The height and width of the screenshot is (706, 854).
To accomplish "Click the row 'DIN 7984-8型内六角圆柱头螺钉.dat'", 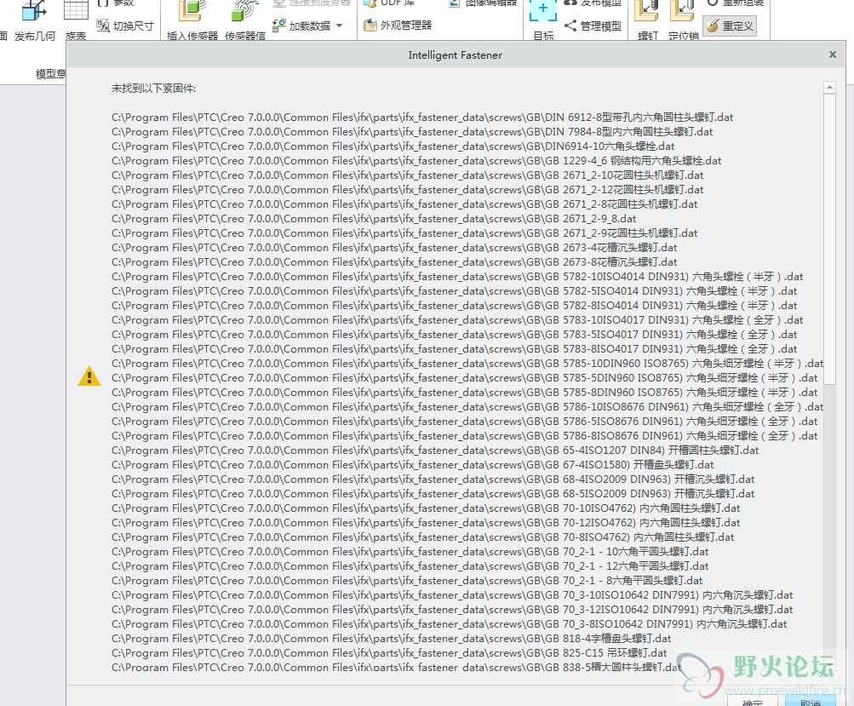I will [412, 132].
